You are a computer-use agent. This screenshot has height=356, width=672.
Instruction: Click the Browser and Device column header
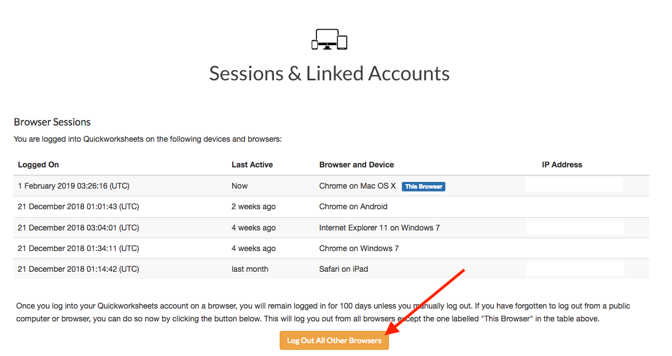[357, 165]
